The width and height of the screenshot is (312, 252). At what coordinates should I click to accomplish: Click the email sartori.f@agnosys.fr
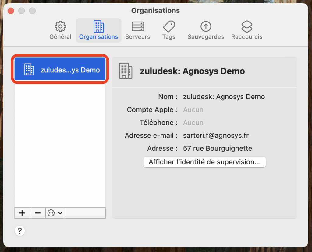[x=216, y=136]
